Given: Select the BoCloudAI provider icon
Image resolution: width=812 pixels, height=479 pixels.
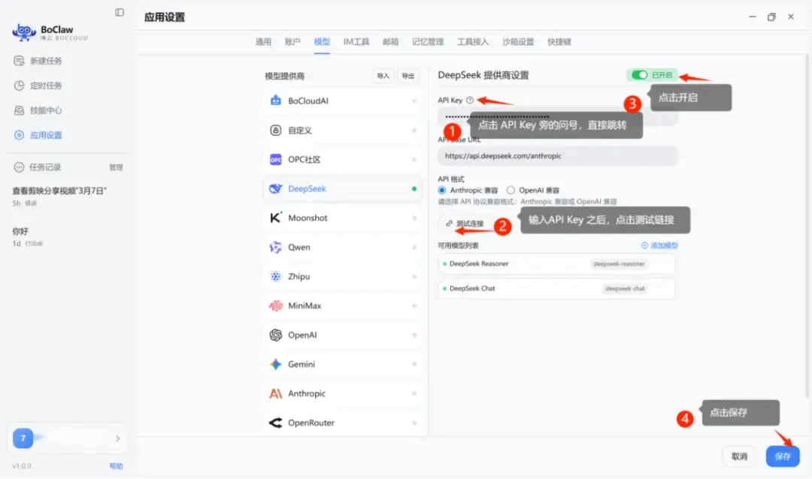Looking at the screenshot, I should (275, 101).
